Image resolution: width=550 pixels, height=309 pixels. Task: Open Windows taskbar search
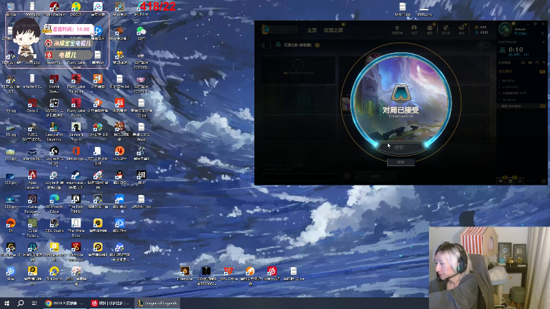[21, 303]
